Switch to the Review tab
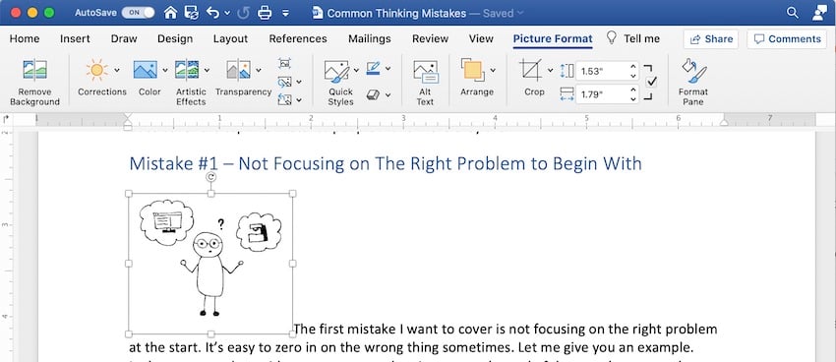The height and width of the screenshot is (362, 836). (430, 38)
